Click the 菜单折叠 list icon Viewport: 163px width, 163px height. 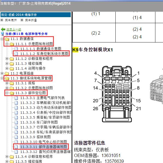tap(22, 20)
